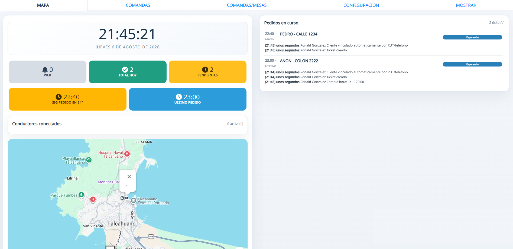Close the map info popup

129,177
